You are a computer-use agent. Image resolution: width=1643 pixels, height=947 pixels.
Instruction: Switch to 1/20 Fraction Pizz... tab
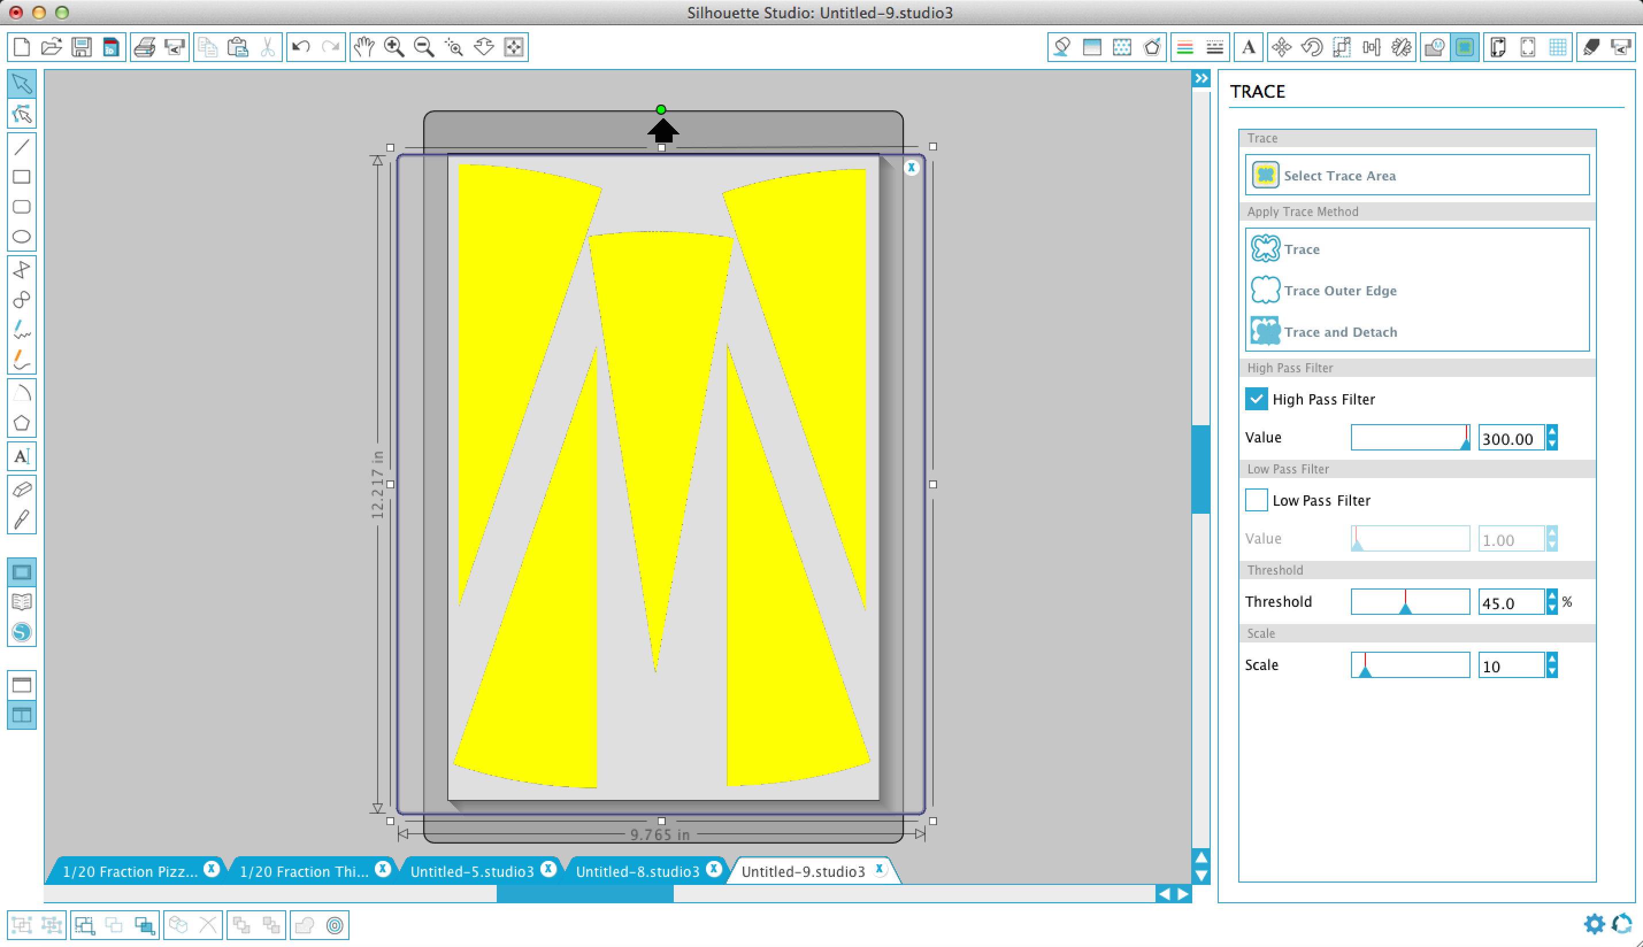[x=130, y=871]
